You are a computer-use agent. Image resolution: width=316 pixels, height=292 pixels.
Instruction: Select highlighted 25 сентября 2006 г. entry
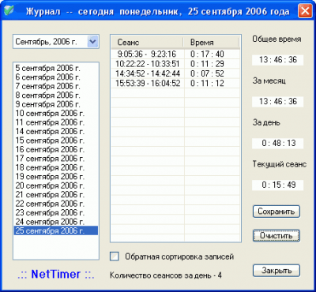click(56, 230)
